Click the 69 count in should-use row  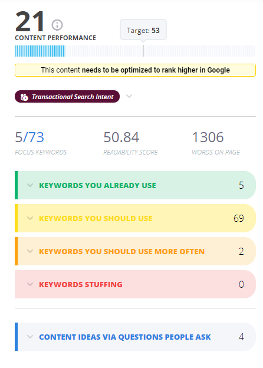click(239, 218)
